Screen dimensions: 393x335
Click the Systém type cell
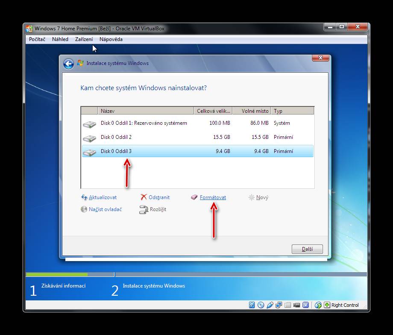(x=282, y=123)
